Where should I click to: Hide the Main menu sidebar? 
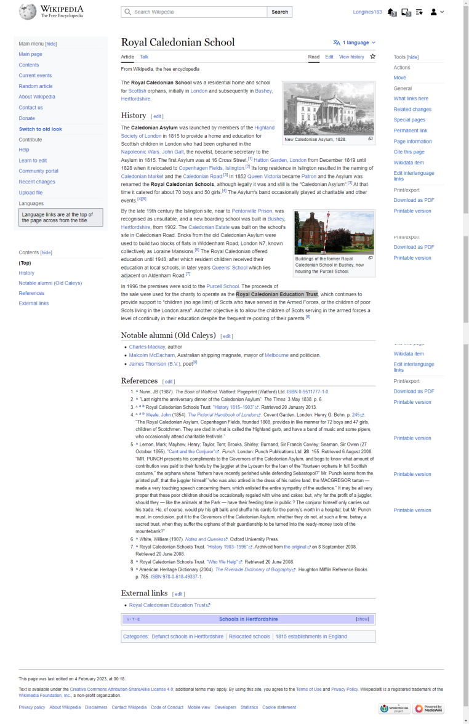click(x=51, y=44)
